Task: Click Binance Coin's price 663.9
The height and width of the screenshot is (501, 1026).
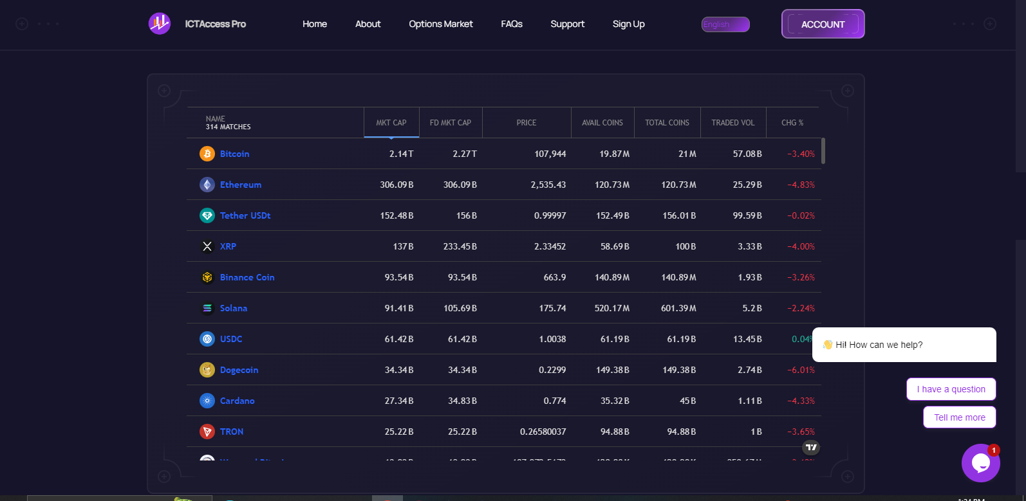Action: coord(555,277)
